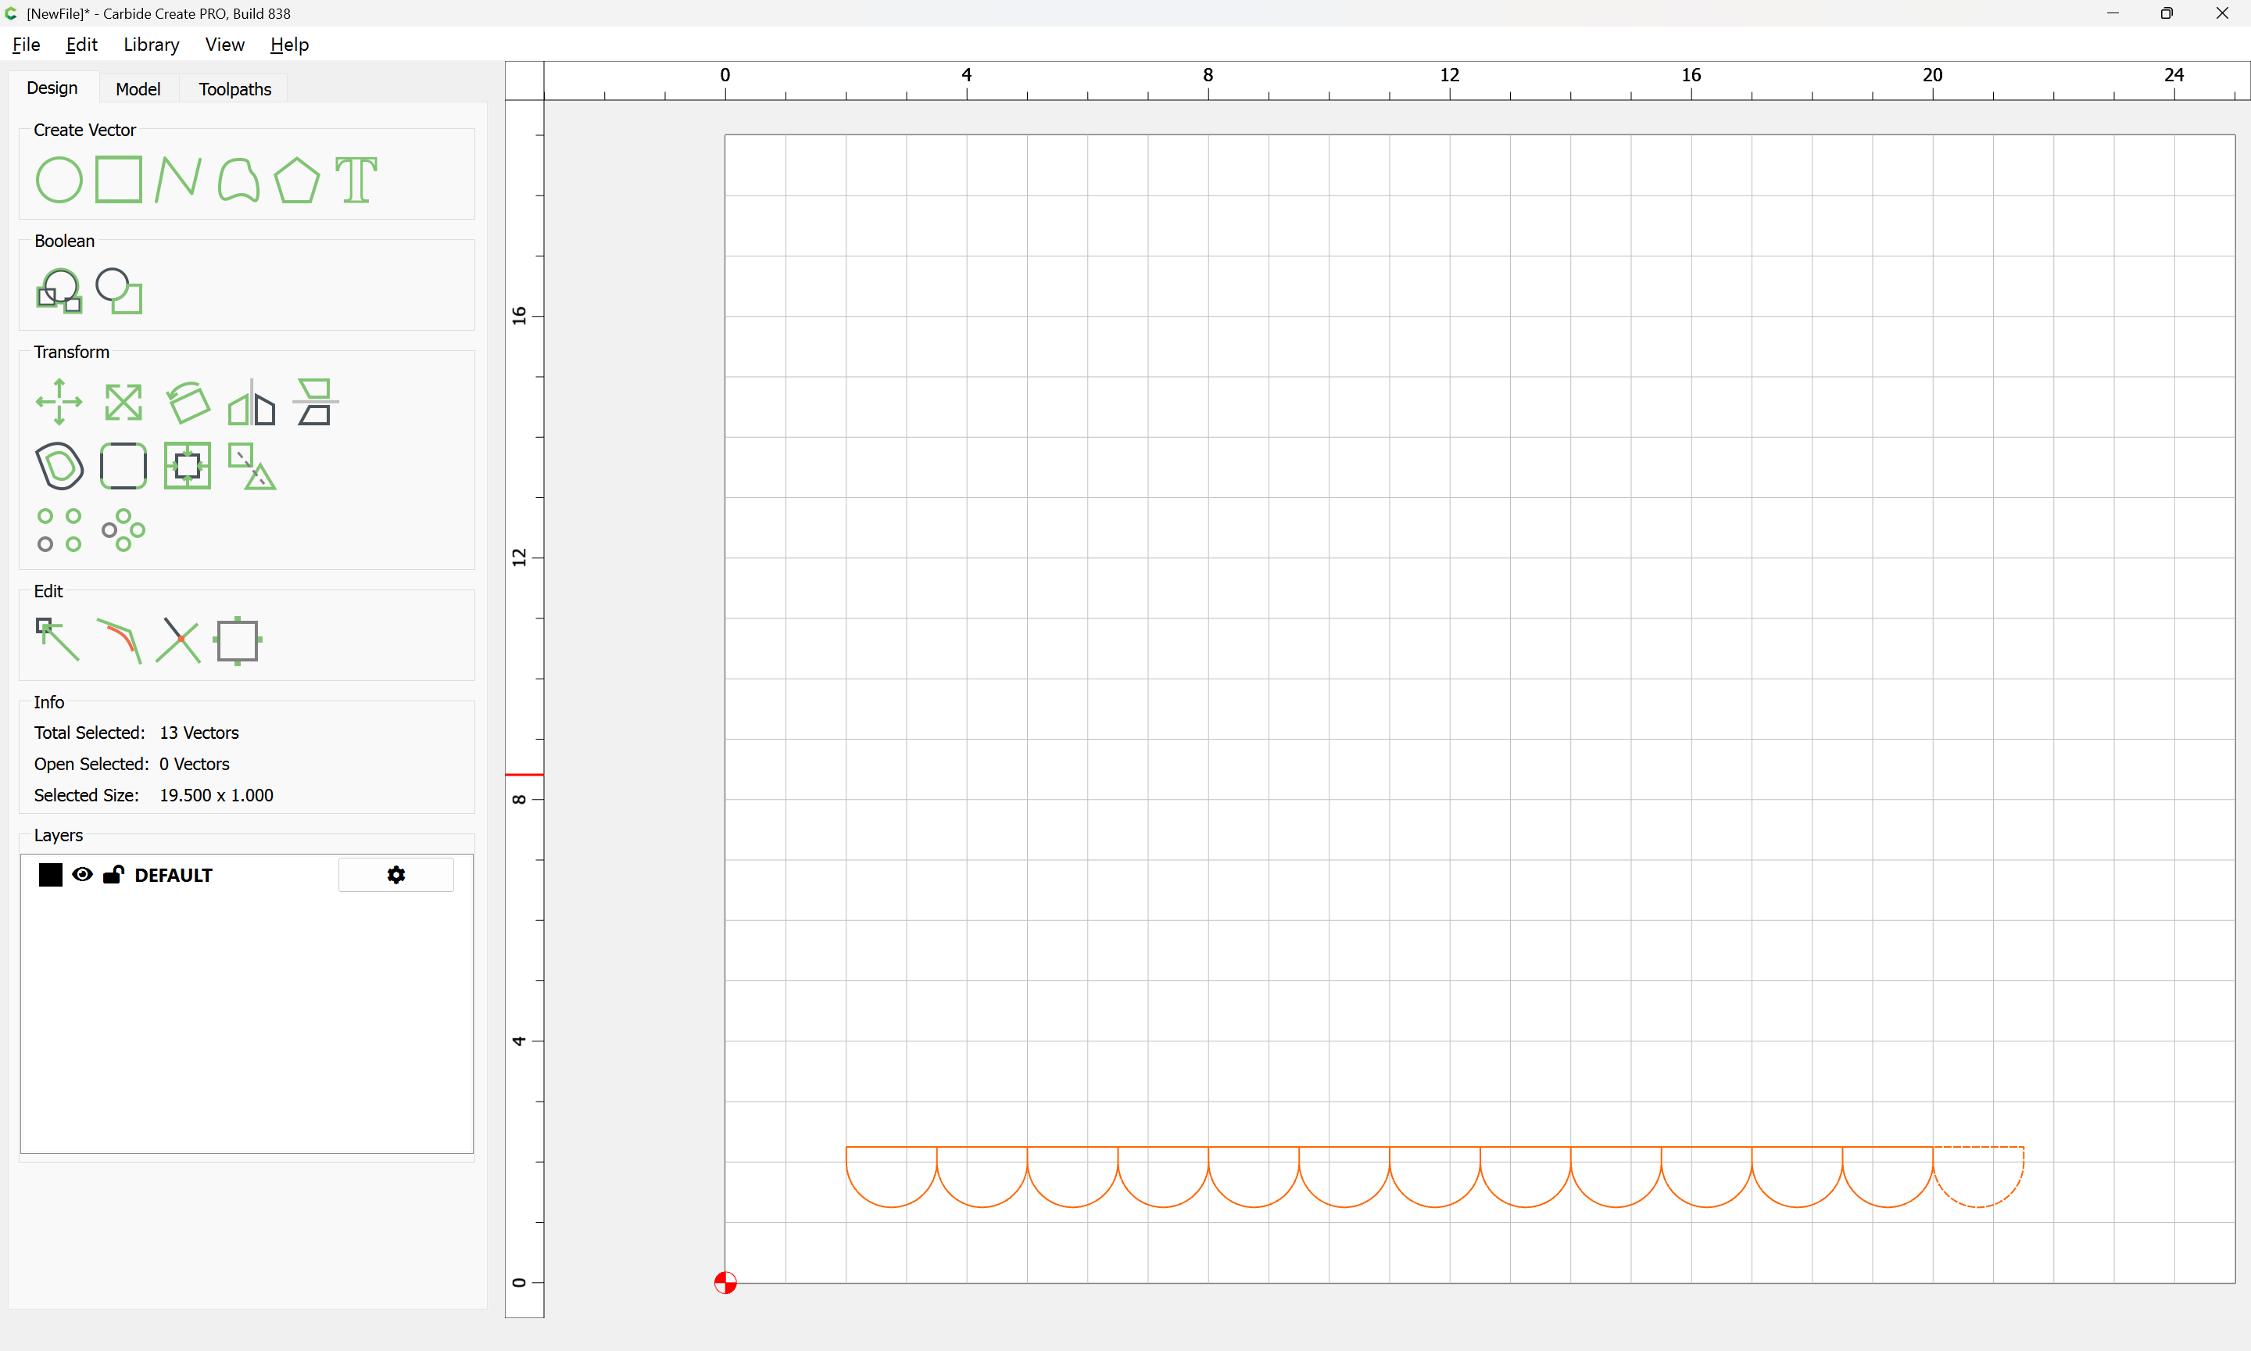Screen dimensions: 2251x1351
Task: Activate the Node Edit tool
Action: point(57,640)
